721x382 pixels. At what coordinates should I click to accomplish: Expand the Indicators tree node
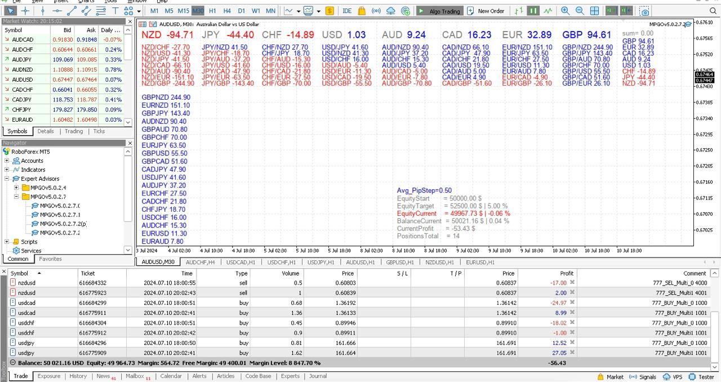[7, 170]
